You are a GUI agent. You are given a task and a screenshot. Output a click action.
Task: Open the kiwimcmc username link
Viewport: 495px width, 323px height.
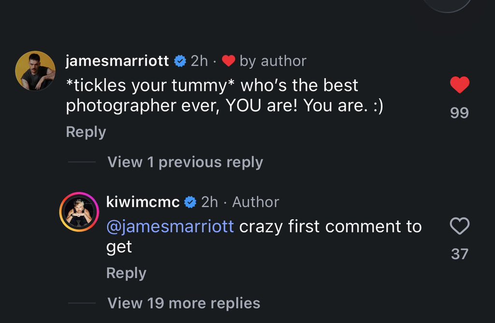pyautogui.click(x=143, y=202)
